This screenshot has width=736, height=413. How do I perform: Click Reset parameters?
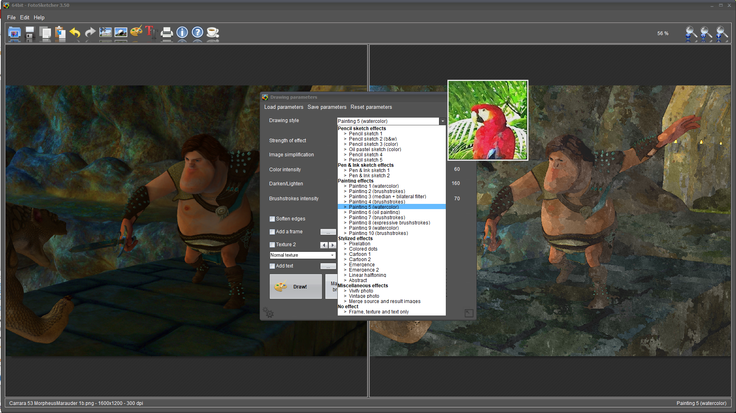pos(371,107)
